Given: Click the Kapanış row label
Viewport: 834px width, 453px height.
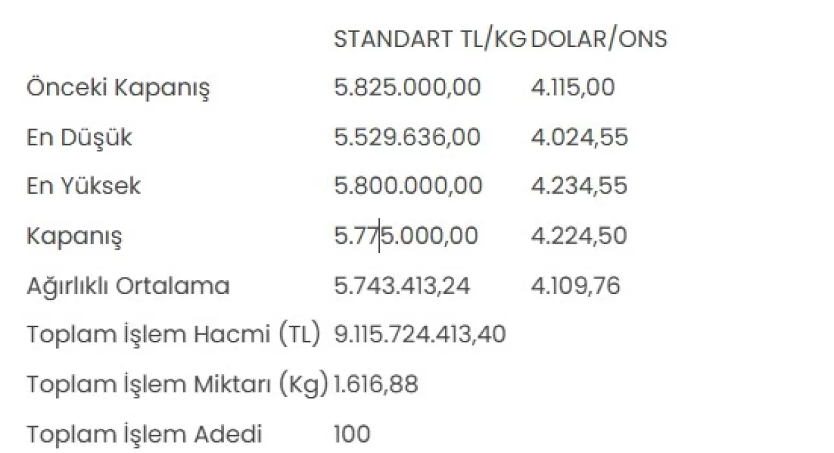Looking at the screenshot, I should coord(74,236).
